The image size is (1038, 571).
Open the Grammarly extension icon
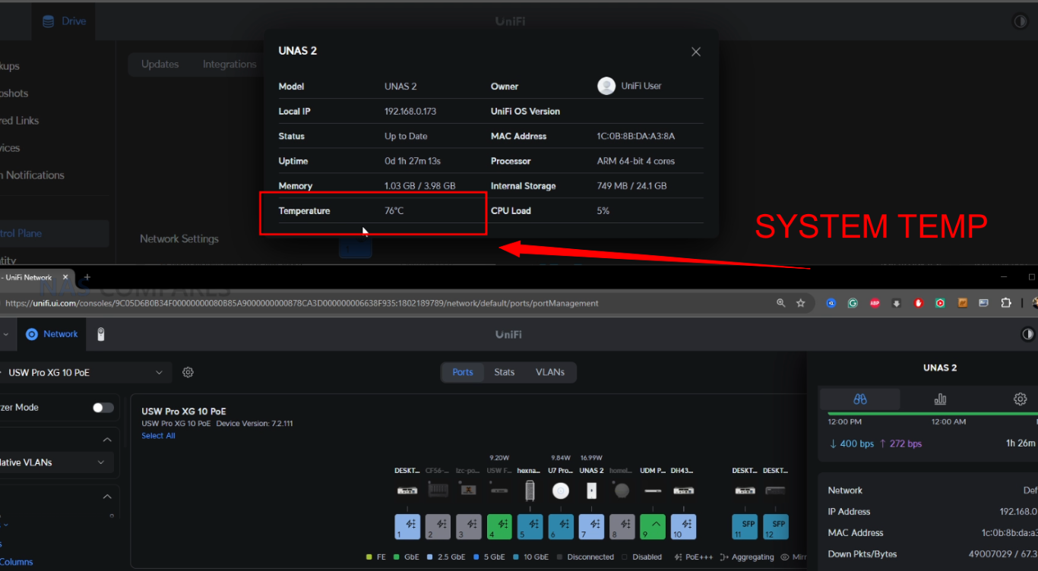pos(853,303)
